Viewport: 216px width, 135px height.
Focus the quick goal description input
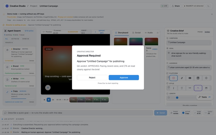78,113
